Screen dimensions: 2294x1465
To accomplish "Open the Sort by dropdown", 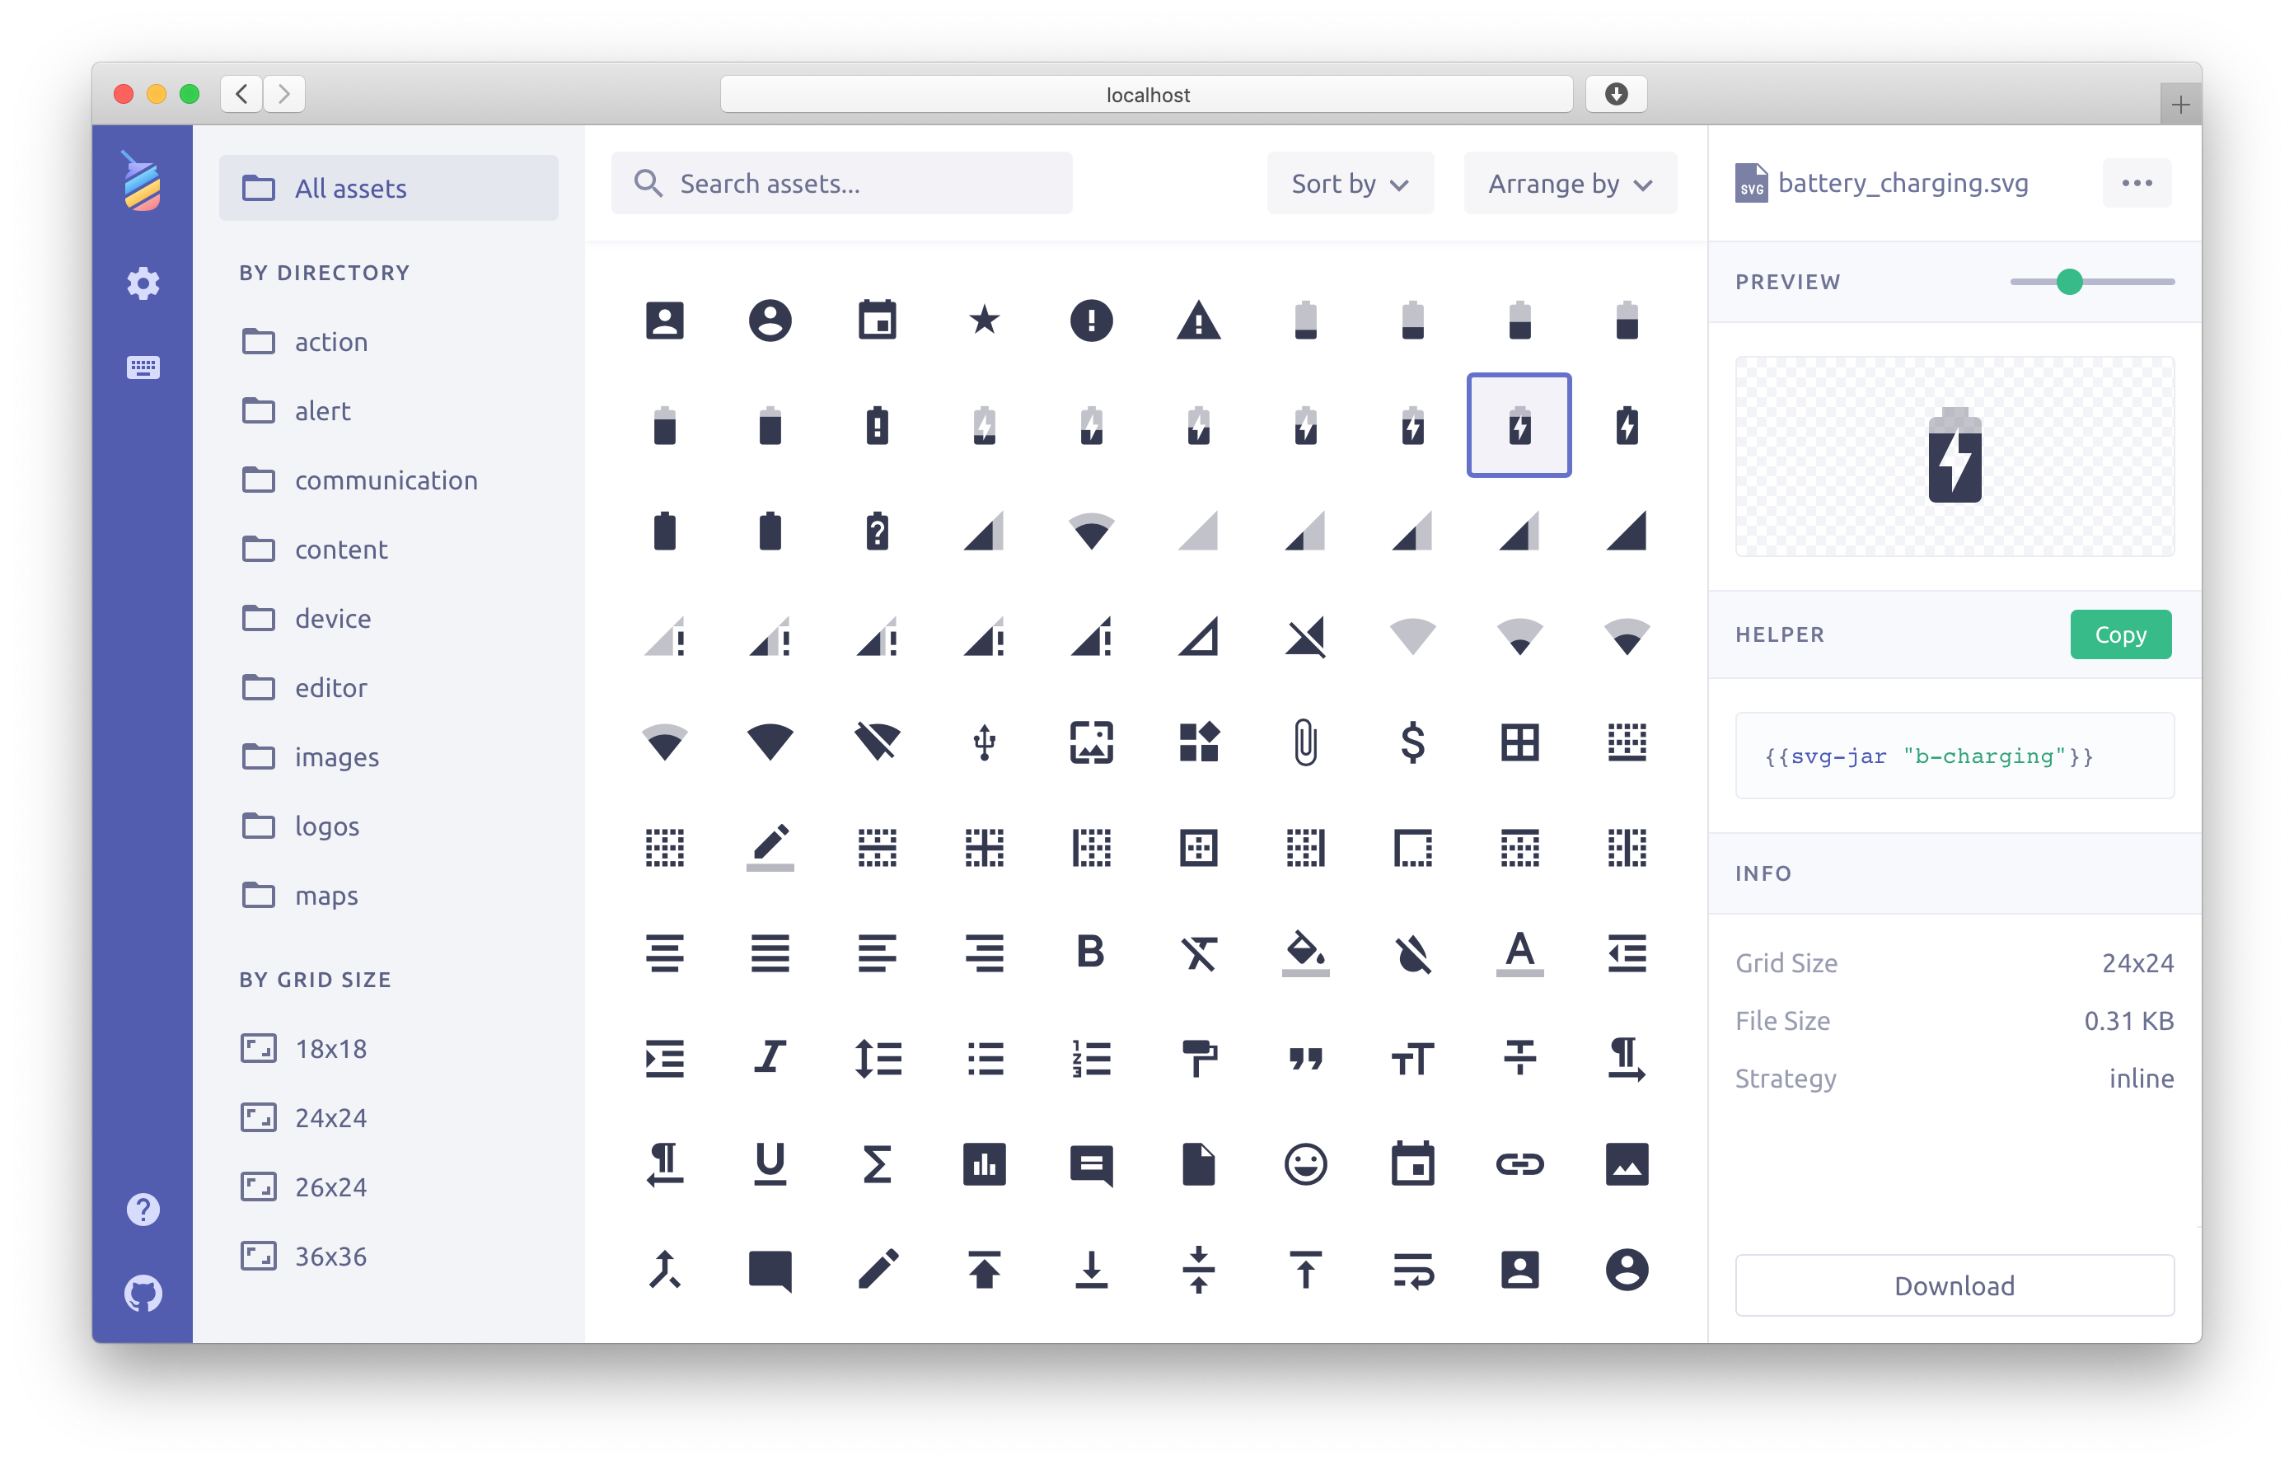I will pyautogui.click(x=1349, y=184).
